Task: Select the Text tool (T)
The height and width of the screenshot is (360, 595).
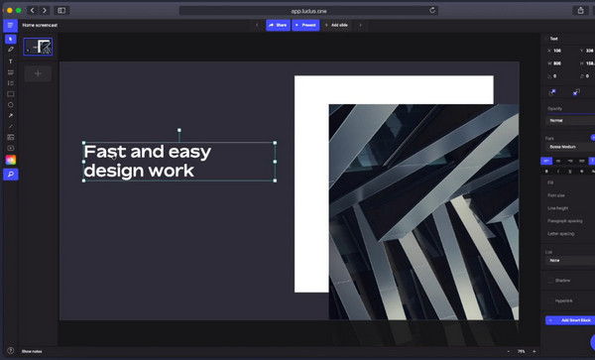Action: pyautogui.click(x=11, y=61)
